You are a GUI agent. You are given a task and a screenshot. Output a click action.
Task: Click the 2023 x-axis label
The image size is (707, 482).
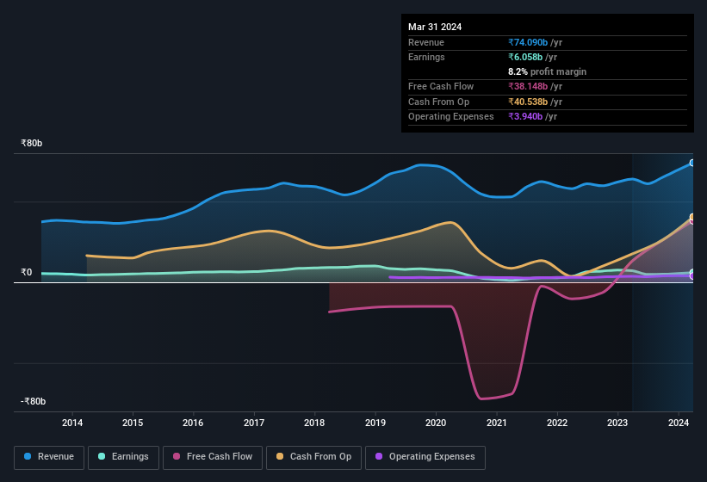[617, 423]
